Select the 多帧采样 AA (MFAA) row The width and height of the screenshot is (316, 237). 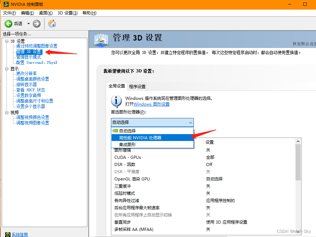tap(203, 229)
